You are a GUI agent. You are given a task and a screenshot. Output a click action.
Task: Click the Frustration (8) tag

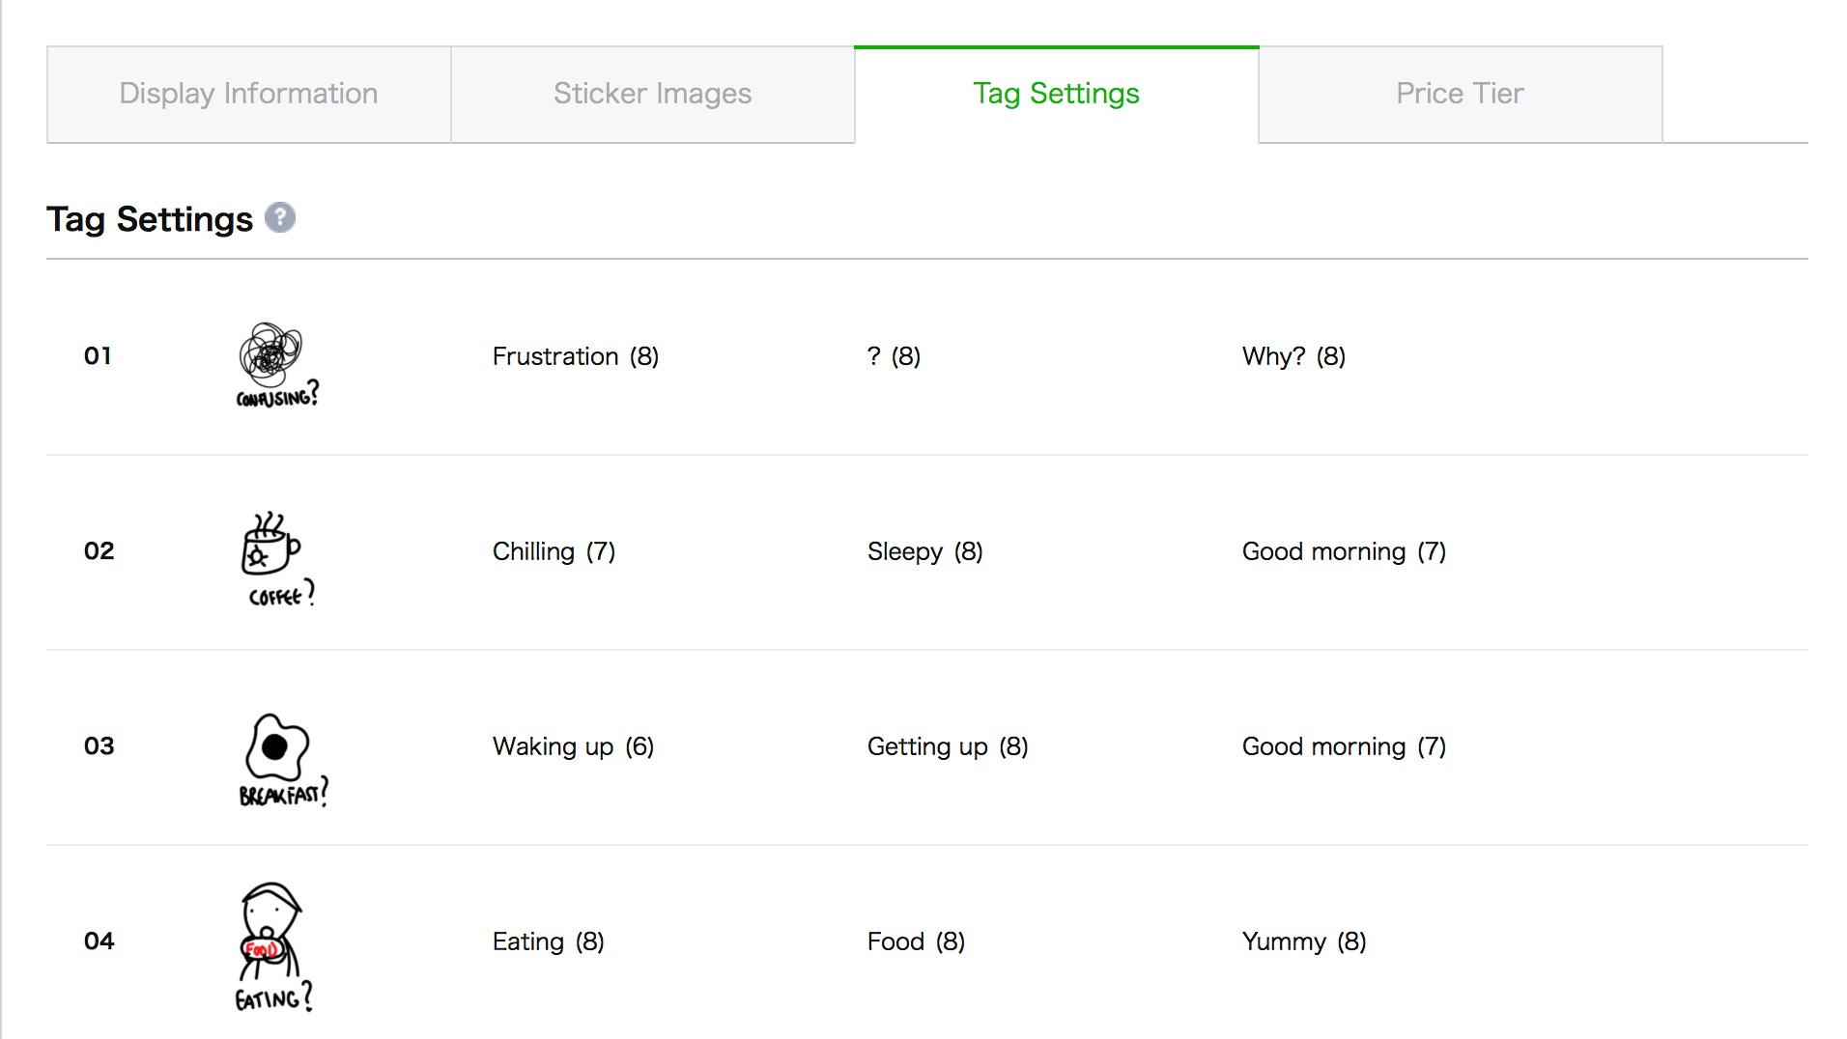576,356
